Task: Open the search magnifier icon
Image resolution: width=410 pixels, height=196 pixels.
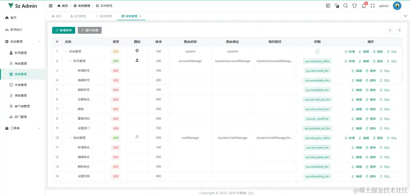Action: [x=345, y=6]
